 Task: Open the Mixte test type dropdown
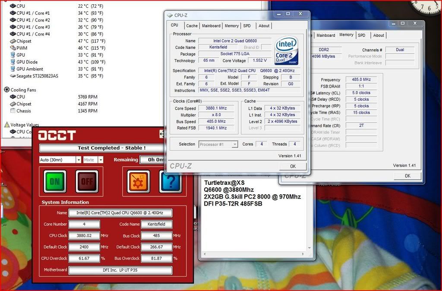coord(101,160)
